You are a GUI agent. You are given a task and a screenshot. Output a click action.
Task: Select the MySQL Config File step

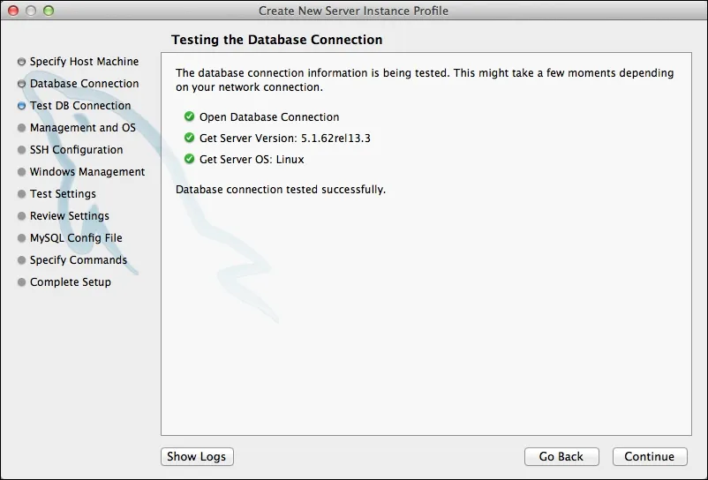(x=76, y=237)
